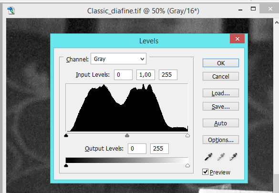The height and width of the screenshot is (193, 279).
Task: Open the Channel Gray dropdown
Action: [x=118, y=59]
